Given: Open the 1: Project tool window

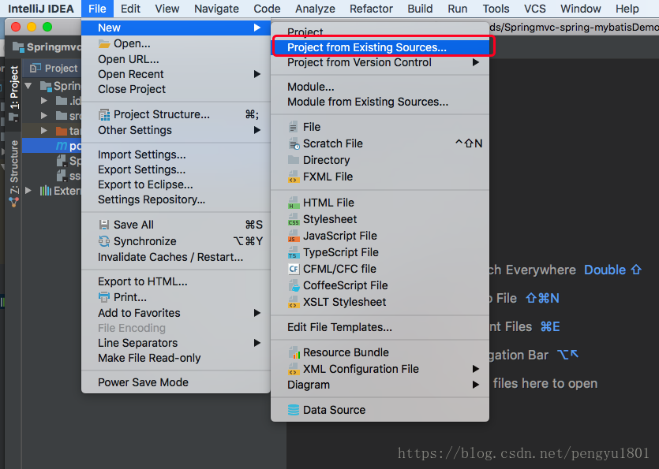Looking at the screenshot, I should (x=13, y=84).
